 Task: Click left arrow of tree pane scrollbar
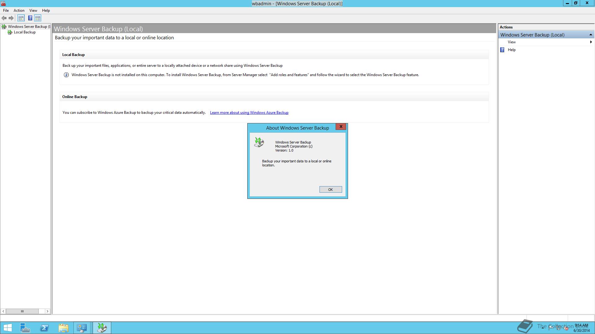[3, 311]
